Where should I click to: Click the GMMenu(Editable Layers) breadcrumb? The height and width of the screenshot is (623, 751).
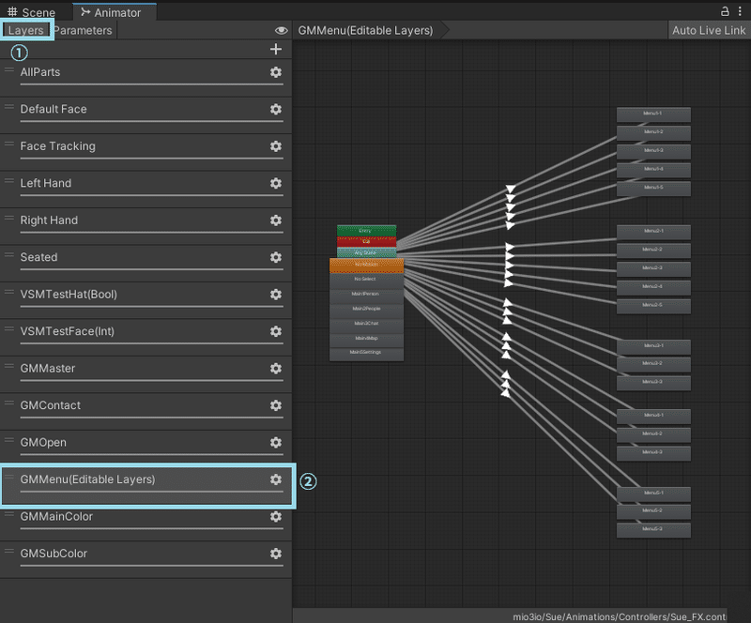(365, 30)
